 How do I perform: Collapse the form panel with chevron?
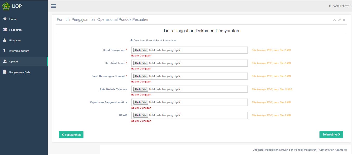[335, 20]
